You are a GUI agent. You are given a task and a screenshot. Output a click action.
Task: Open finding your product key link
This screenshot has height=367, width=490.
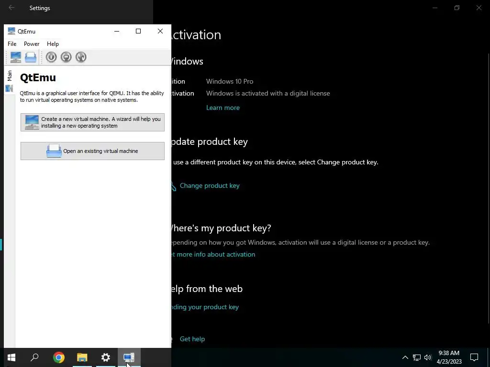[x=205, y=307]
